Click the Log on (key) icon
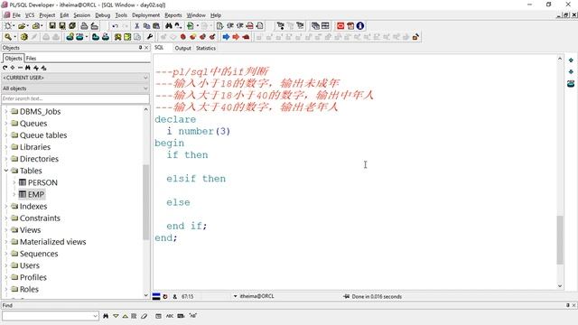The image size is (578, 325). (8, 37)
